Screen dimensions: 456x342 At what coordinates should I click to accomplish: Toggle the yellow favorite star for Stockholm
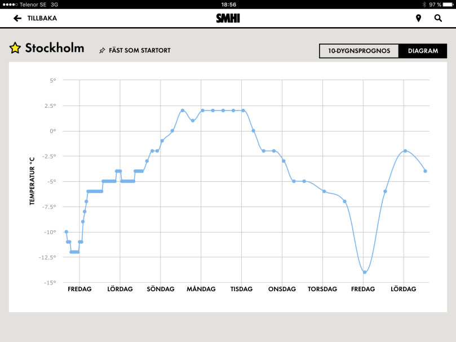click(x=15, y=48)
